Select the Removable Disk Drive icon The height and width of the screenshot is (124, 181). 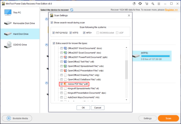(x=8, y=23)
